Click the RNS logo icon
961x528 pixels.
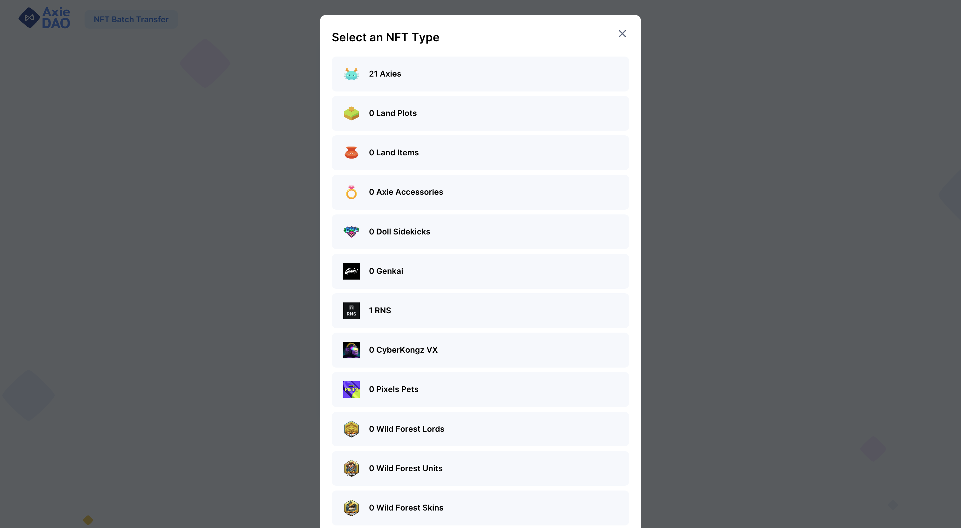pos(351,311)
